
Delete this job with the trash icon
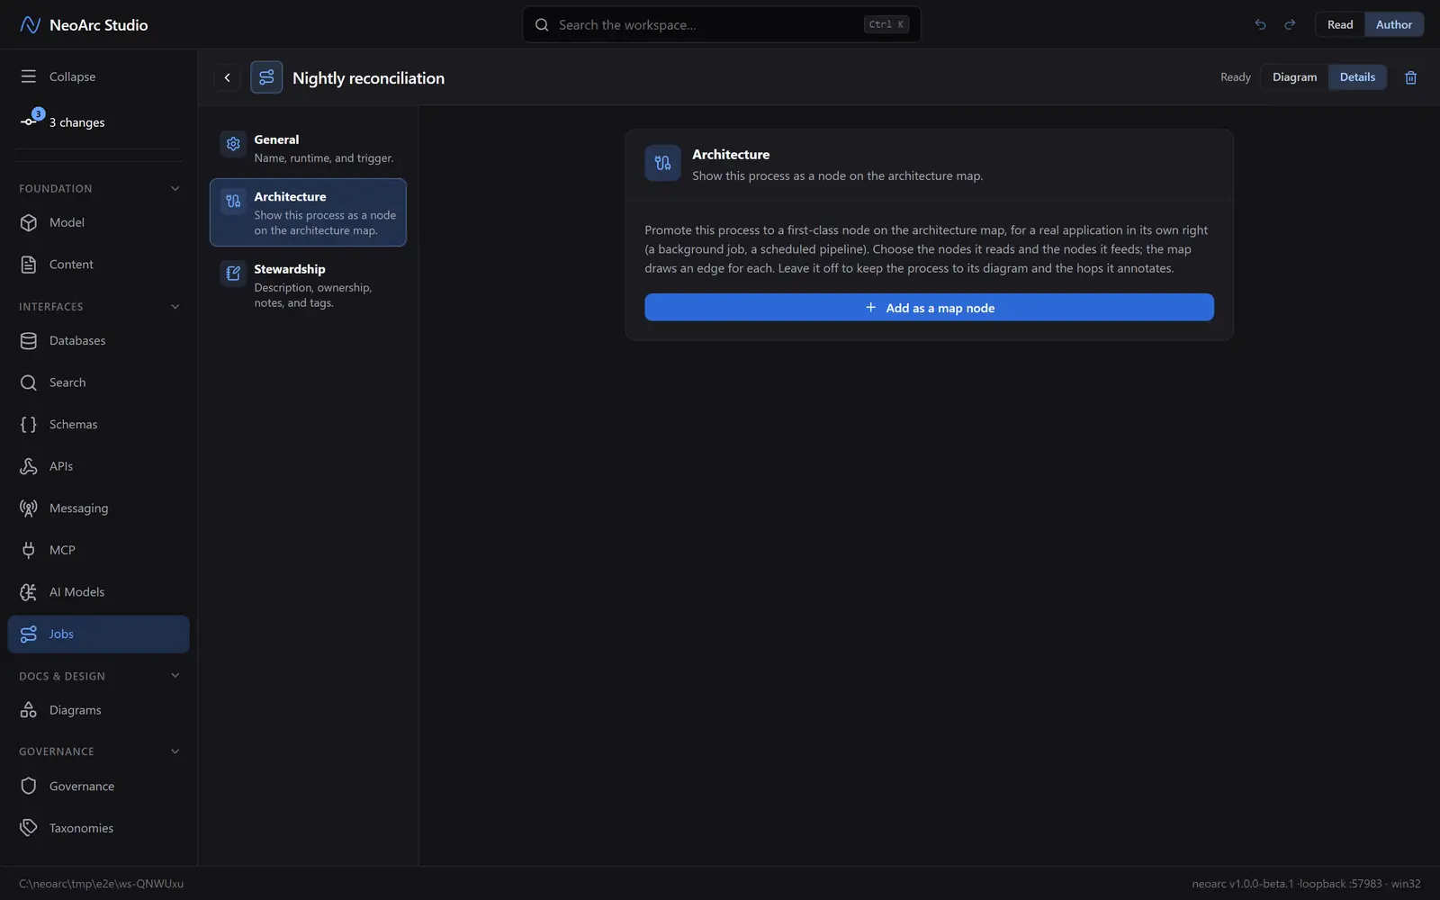pos(1410,77)
